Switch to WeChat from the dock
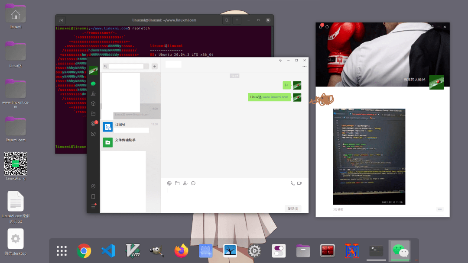Viewport: 468px width, 263px height. 400,251
